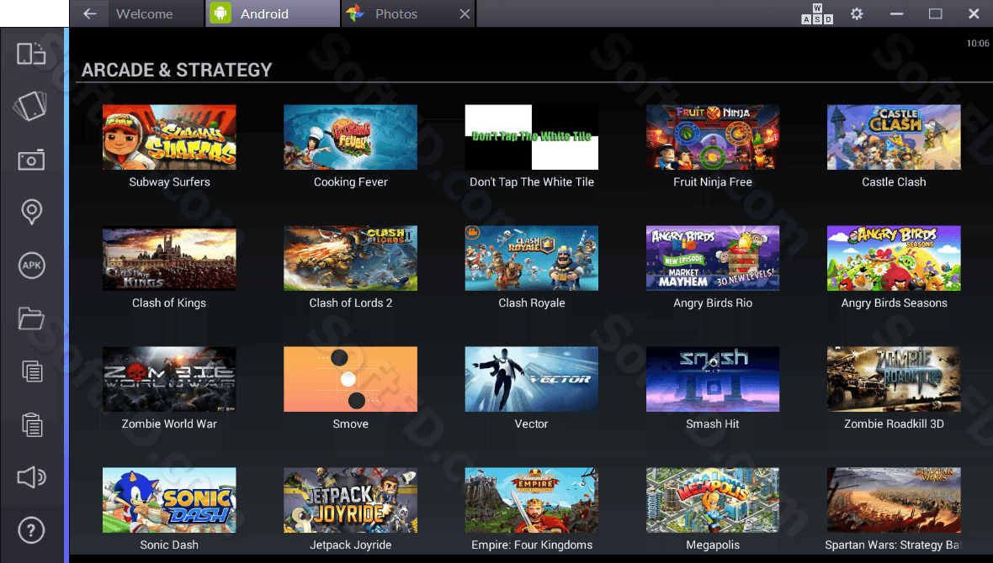Launch the Spartan Wars thumbnail
Viewport: 993px width, 563px height.
894,500
